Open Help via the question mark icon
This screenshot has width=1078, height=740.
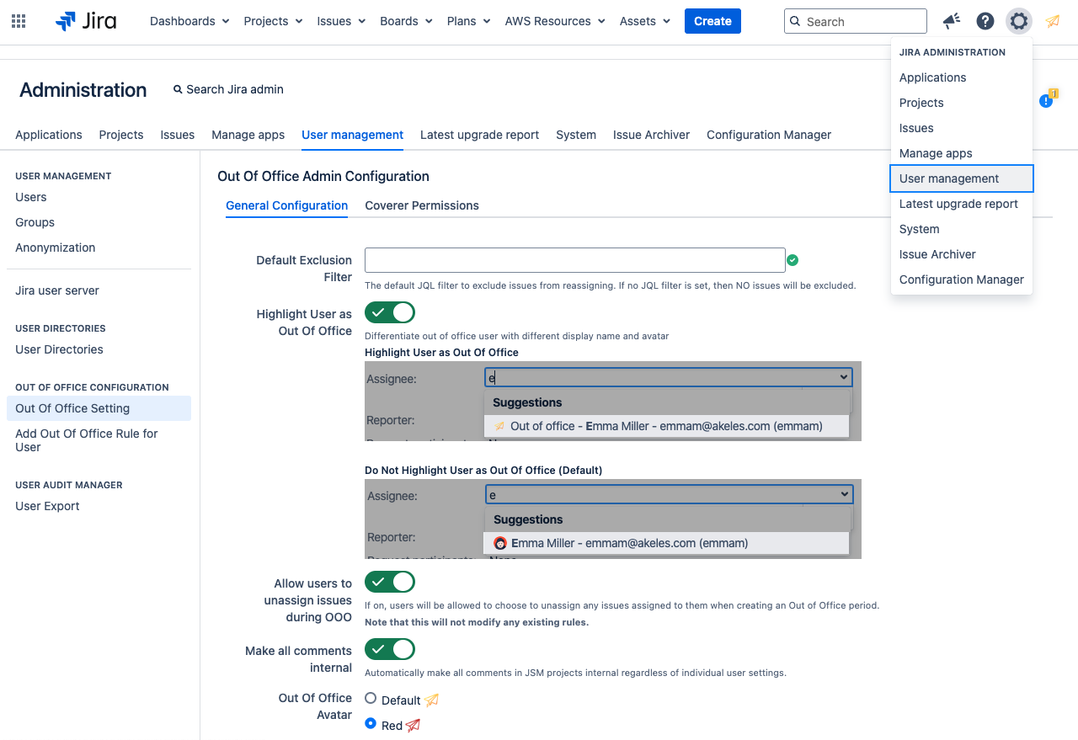click(985, 20)
